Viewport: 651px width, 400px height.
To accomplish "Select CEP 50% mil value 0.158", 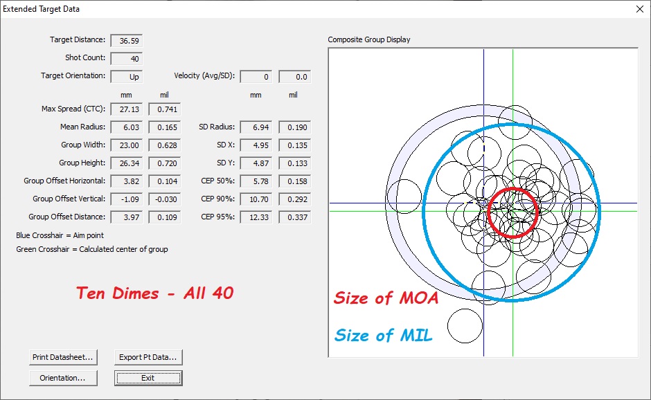I will click(x=295, y=181).
